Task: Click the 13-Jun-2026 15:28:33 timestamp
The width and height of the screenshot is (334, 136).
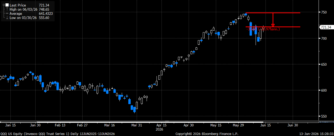Action: point(316,133)
